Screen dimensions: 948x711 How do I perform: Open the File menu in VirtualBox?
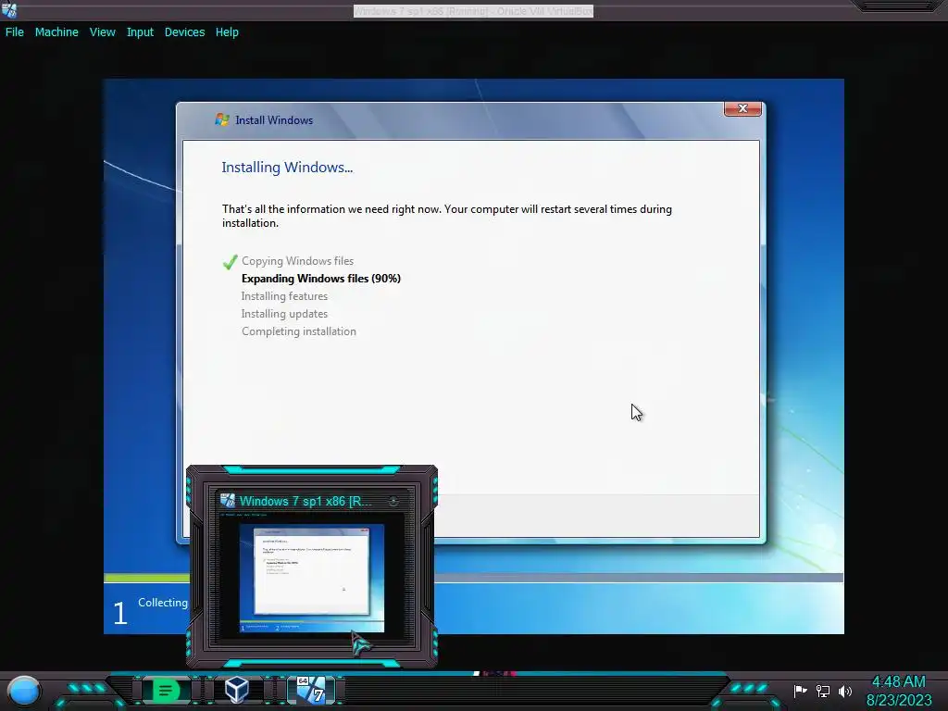click(15, 32)
